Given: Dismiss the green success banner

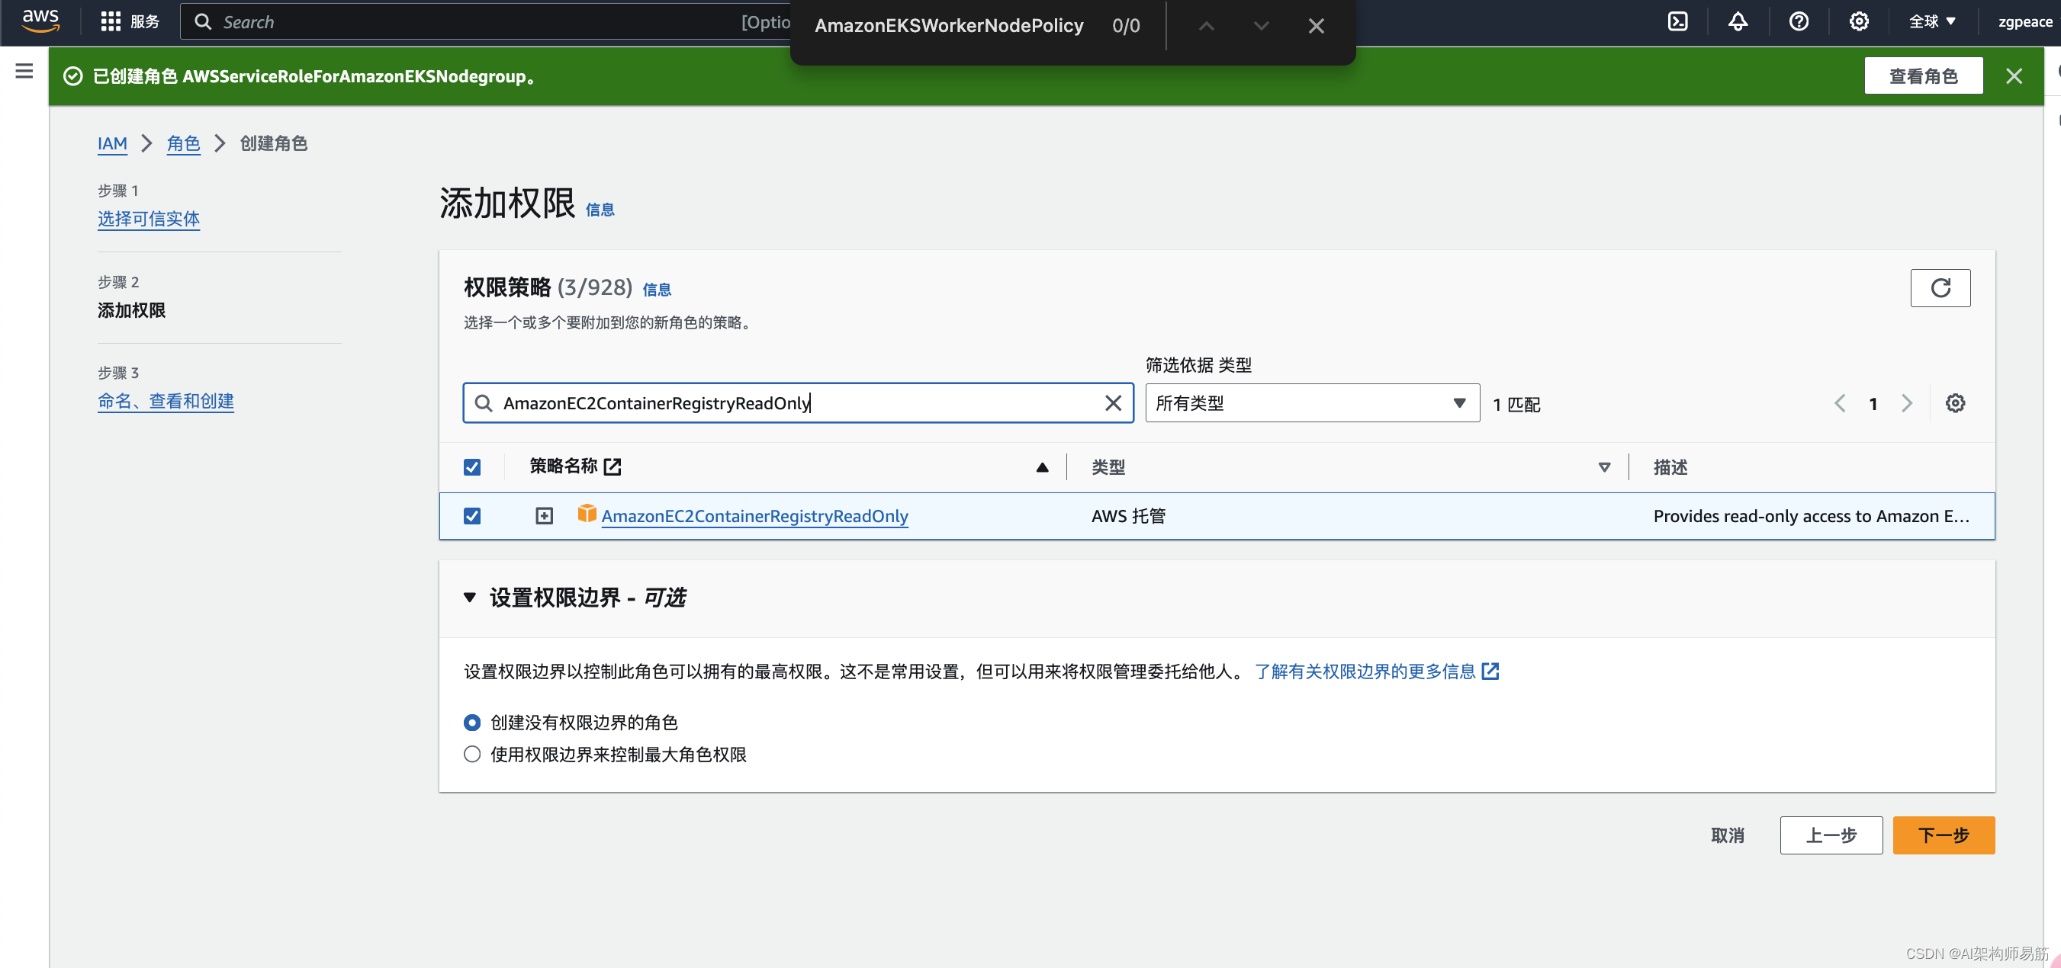Looking at the screenshot, I should click(2014, 76).
